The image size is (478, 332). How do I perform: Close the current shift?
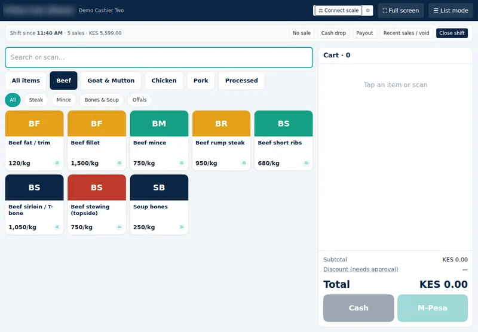tap(452, 33)
